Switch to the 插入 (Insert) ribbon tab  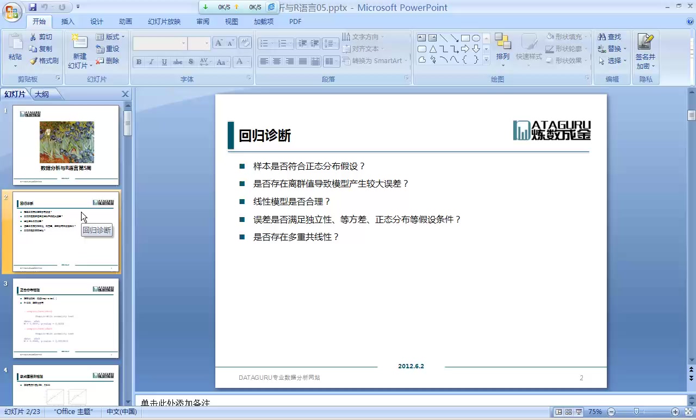click(x=67, y=22)
